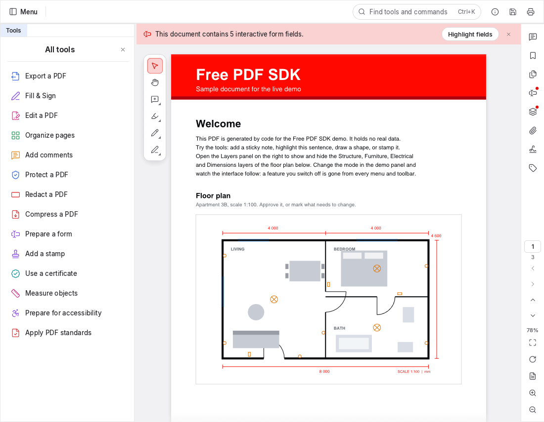Click the Floor plan heading

click(x=213, y=195)
